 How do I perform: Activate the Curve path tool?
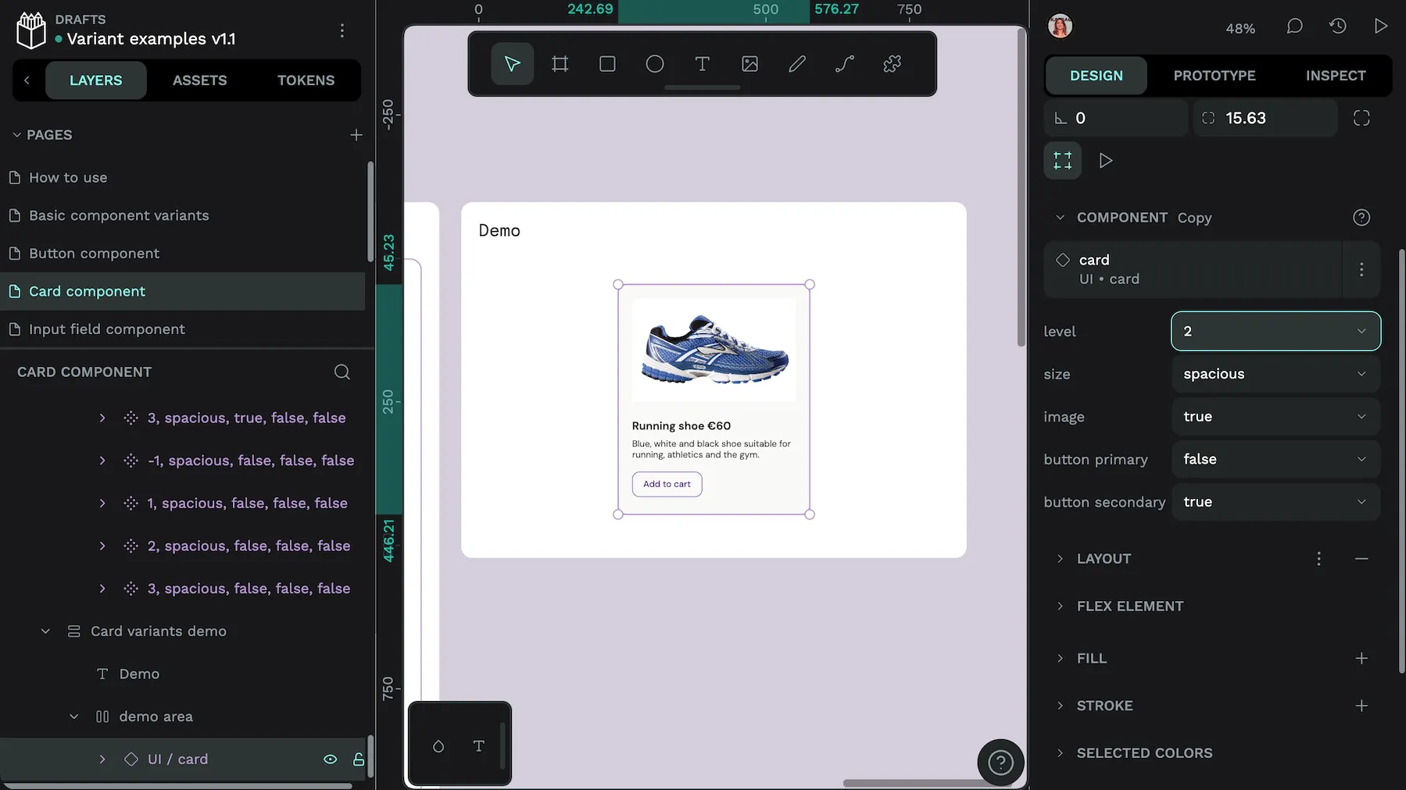coord(845,64)
